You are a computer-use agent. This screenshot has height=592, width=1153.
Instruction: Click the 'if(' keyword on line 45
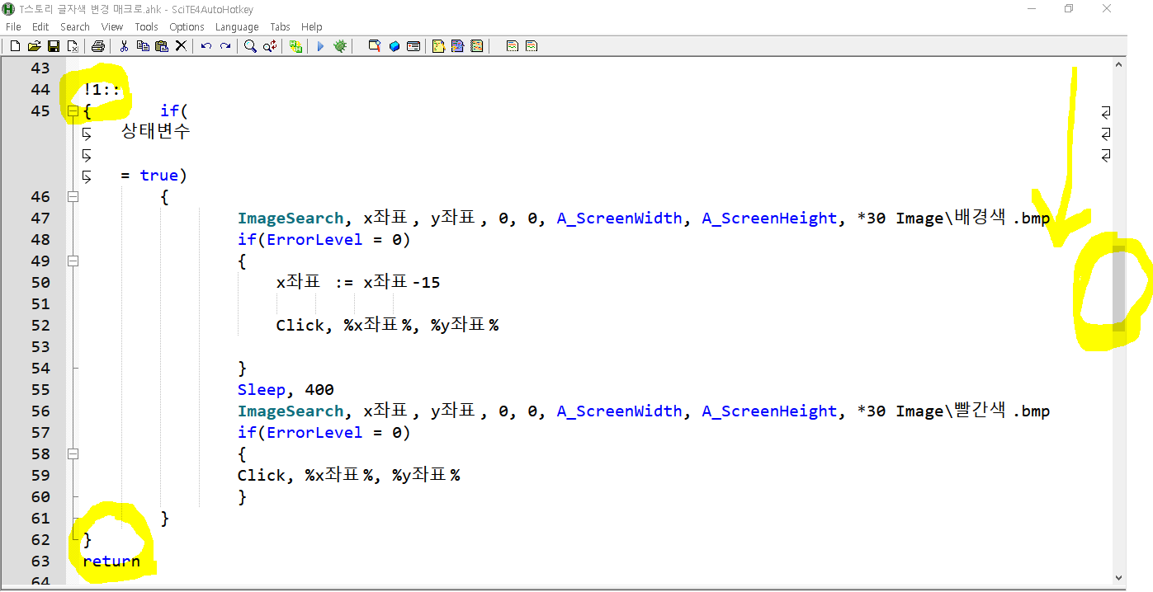[x=175, y=110]
